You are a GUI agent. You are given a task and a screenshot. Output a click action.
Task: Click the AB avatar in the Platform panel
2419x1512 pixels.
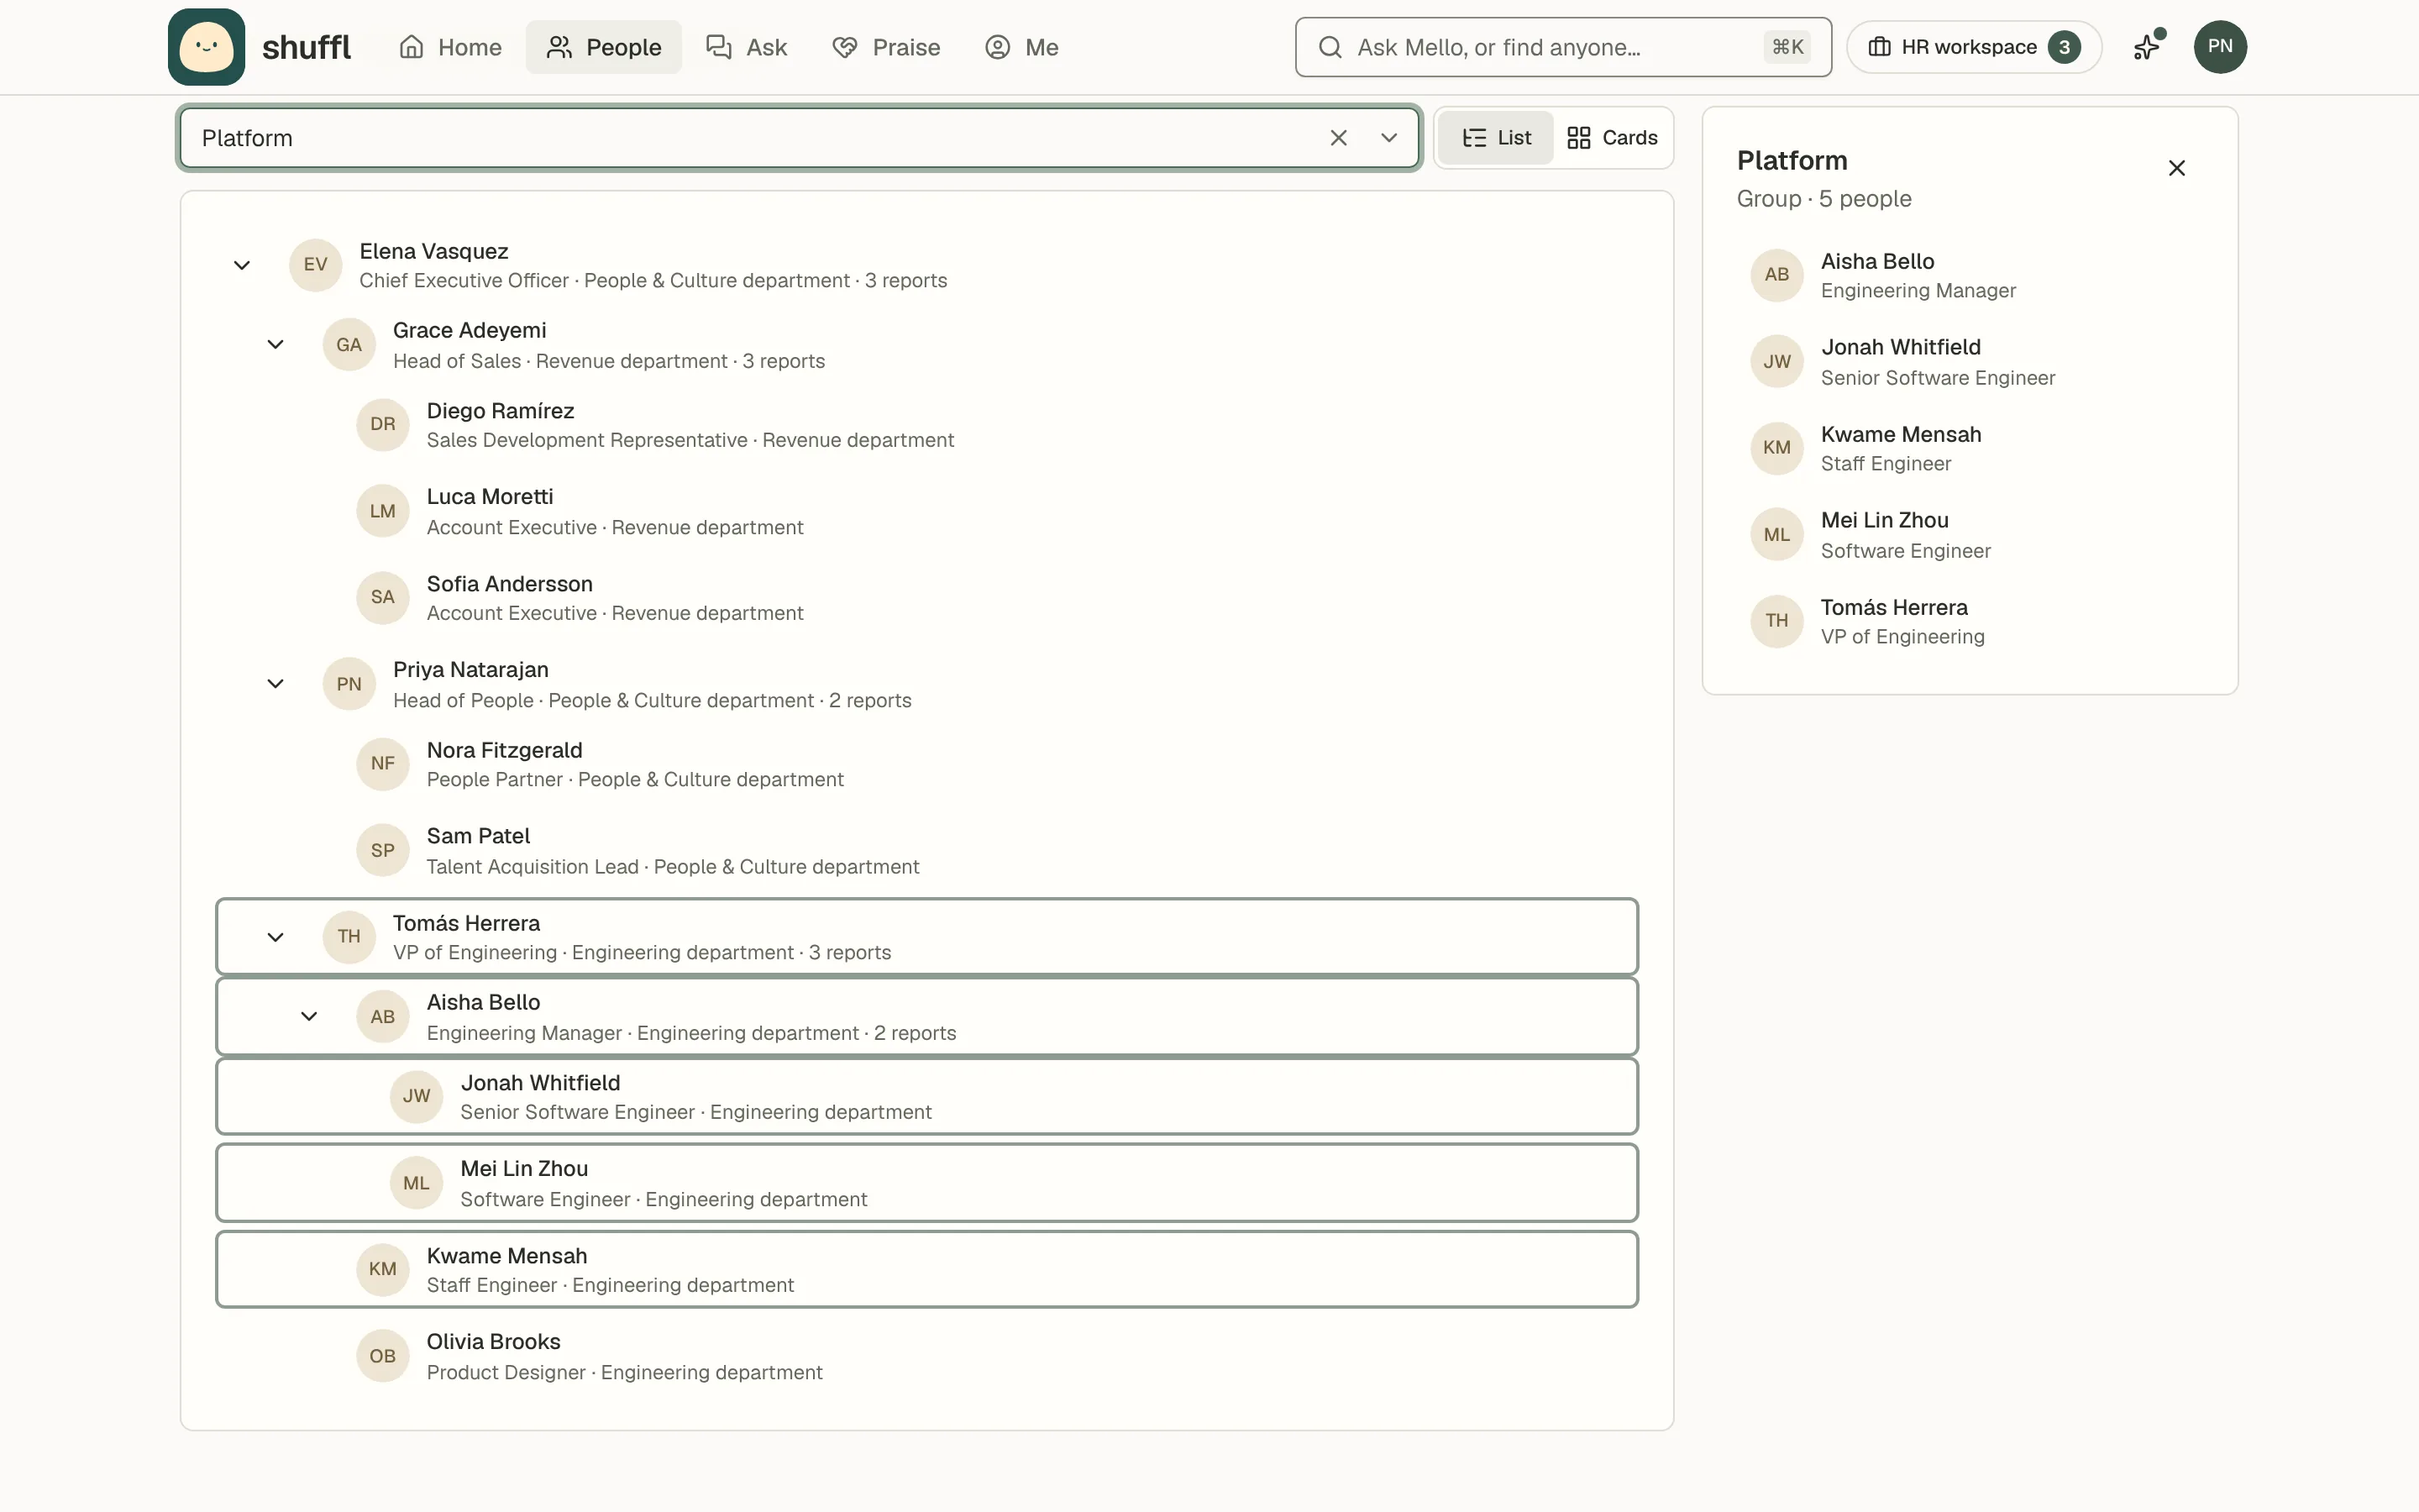(1776, 275)
